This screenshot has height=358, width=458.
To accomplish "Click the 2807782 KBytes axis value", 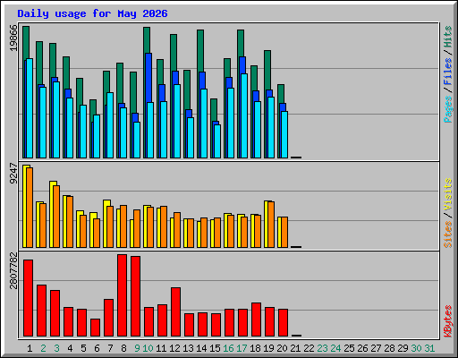I will pos(13,271).
